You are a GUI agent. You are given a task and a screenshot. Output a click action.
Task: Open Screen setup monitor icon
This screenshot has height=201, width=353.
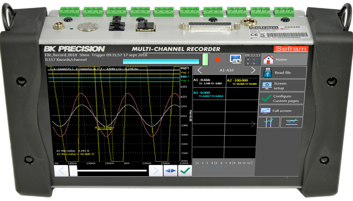coord(267,85)
